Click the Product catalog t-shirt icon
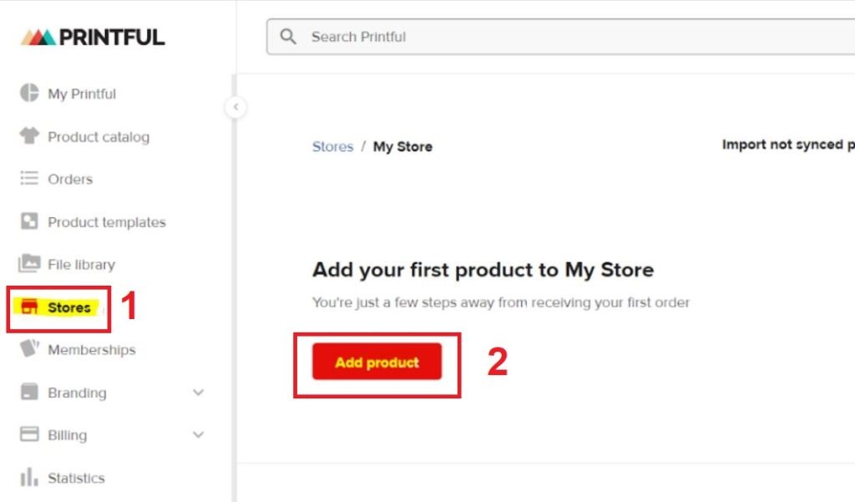 tap(29, 136)
